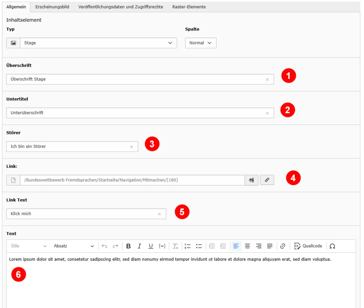Insert a bulleted list

199,246
